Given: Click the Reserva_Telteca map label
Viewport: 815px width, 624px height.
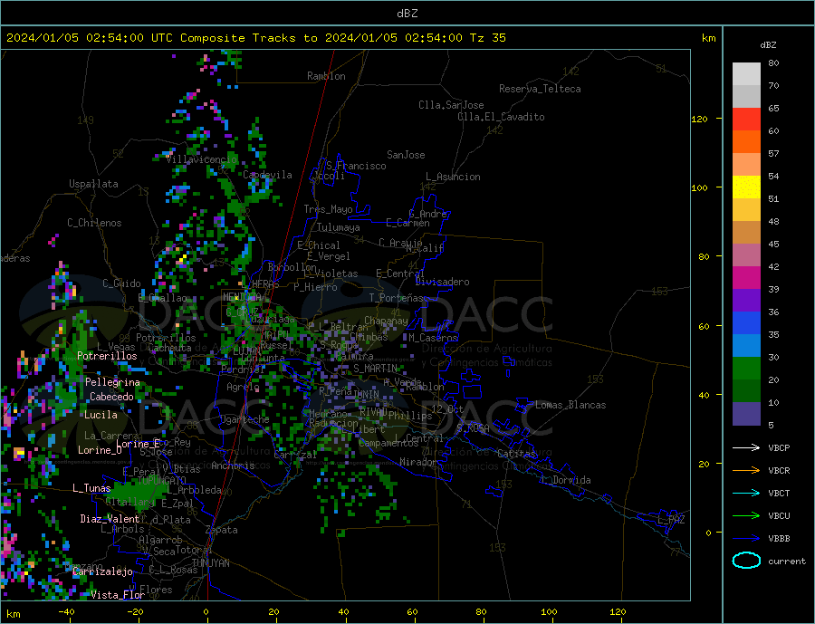Looking at the screenshot, I should (x=540, y=89).
